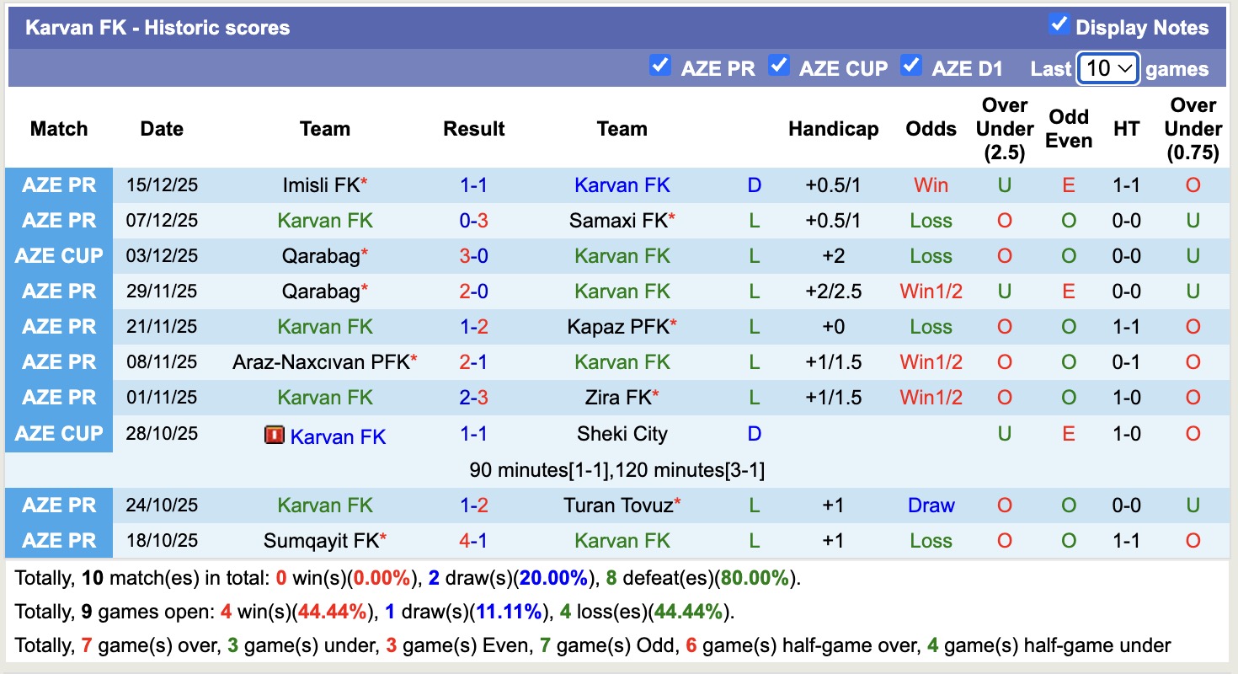This screenshot has height=674, width=1238.
Task: Open the Sheki City team link
Action: point(622,434)
